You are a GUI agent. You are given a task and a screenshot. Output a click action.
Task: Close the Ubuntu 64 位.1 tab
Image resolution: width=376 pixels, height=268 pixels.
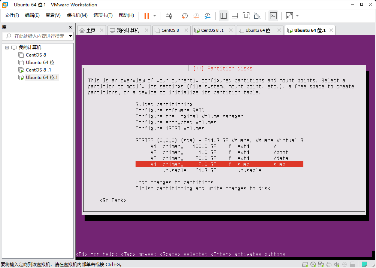coord(331,30)
